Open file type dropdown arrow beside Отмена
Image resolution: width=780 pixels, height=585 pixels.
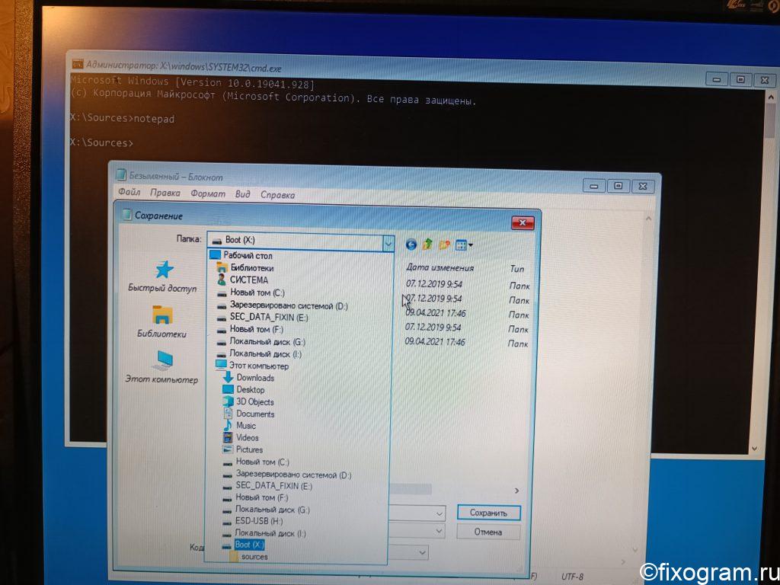point(440,531)
